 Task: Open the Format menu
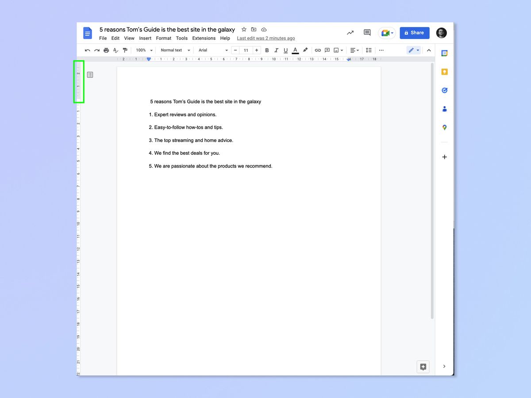pos(163,38)
